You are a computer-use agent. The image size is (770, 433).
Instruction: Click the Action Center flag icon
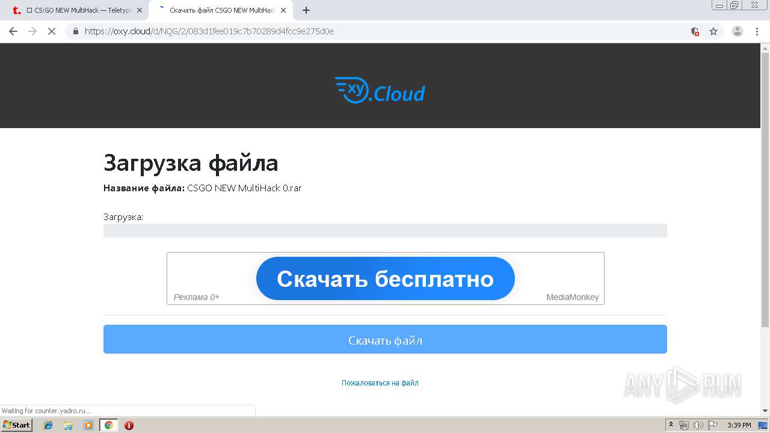(x=713, y=425)
